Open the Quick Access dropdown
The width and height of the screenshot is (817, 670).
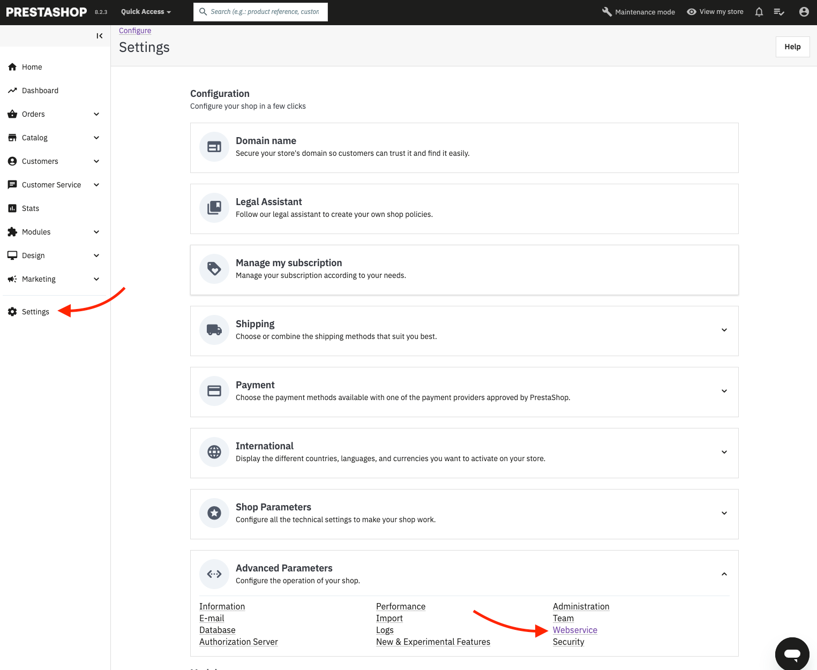tap(146, 12)
